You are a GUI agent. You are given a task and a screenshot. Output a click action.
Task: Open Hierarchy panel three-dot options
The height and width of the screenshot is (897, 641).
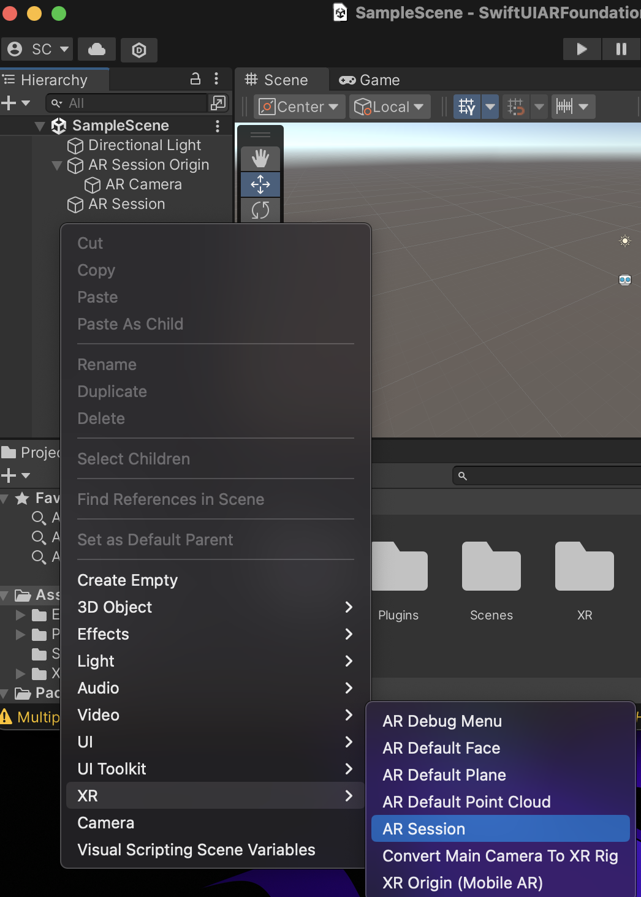pos(216,78)
